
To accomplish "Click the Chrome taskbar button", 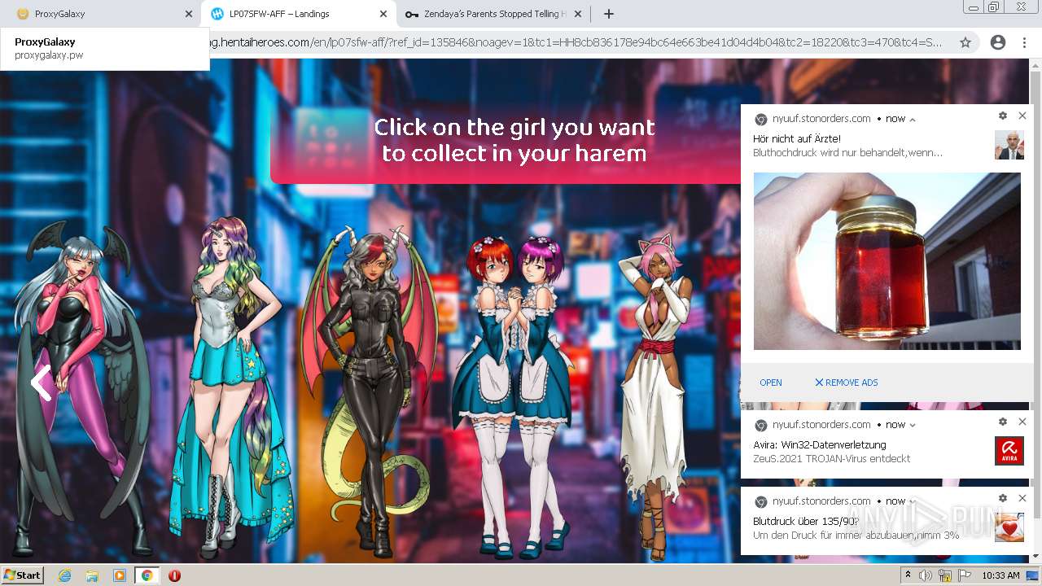I will (147, 575).
